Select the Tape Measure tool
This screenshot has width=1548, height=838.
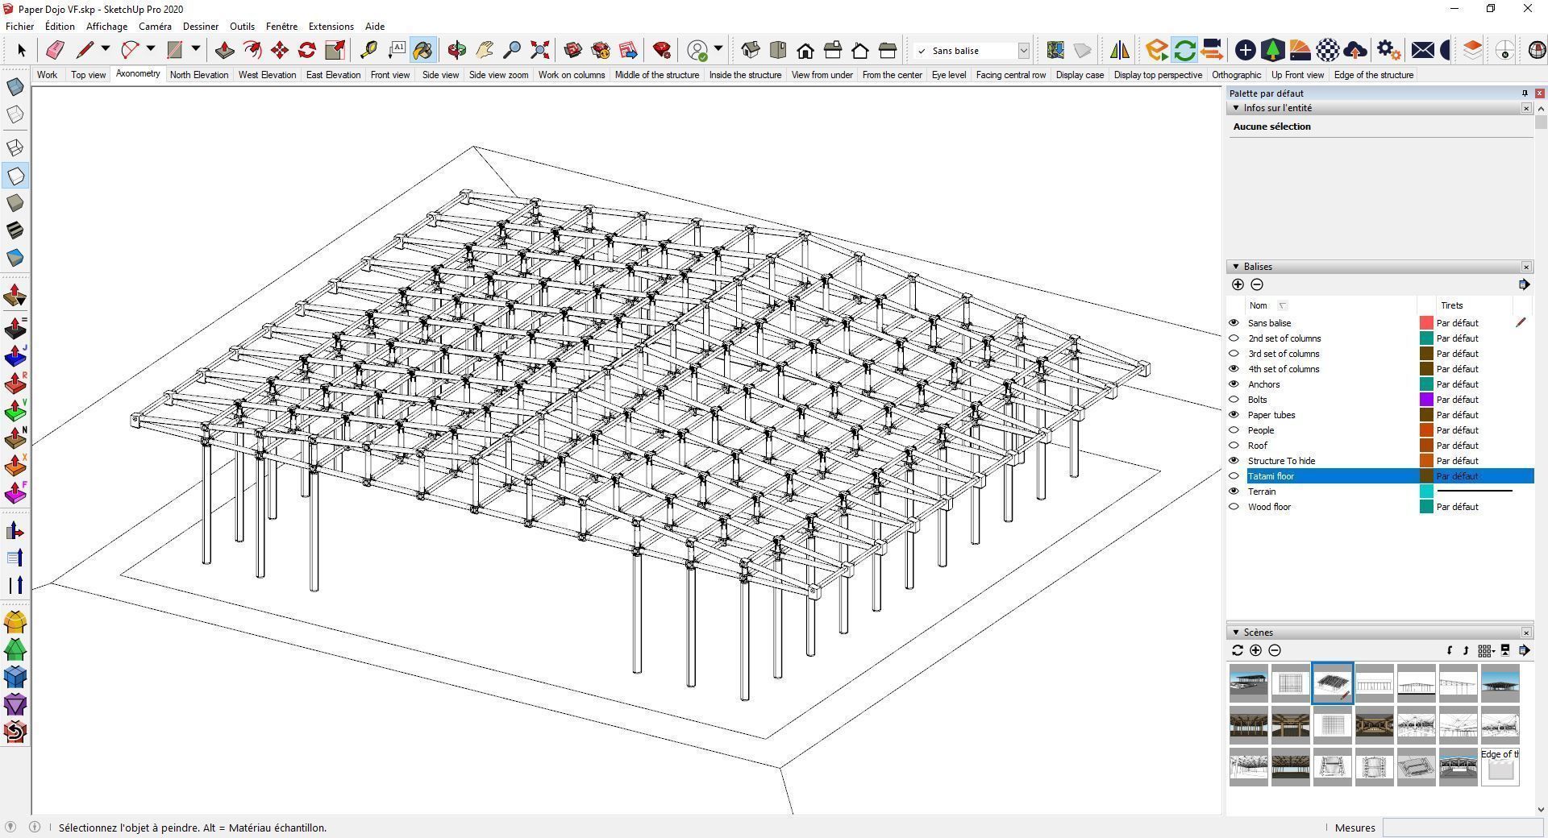pos(368,50)
